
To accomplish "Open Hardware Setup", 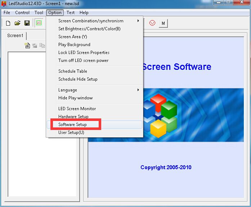I will [94, 116].
